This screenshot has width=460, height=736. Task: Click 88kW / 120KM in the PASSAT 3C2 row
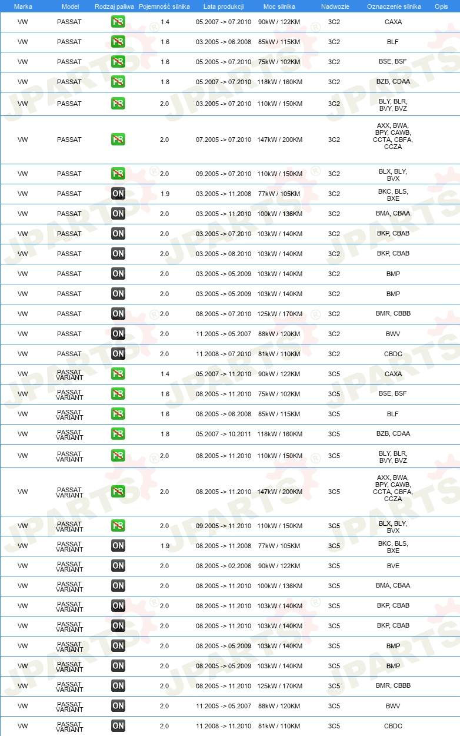click(279, 334)
